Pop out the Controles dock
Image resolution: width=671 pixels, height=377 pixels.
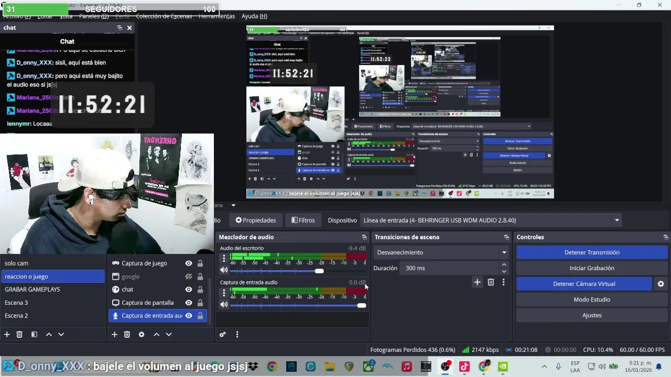(666, 237)
